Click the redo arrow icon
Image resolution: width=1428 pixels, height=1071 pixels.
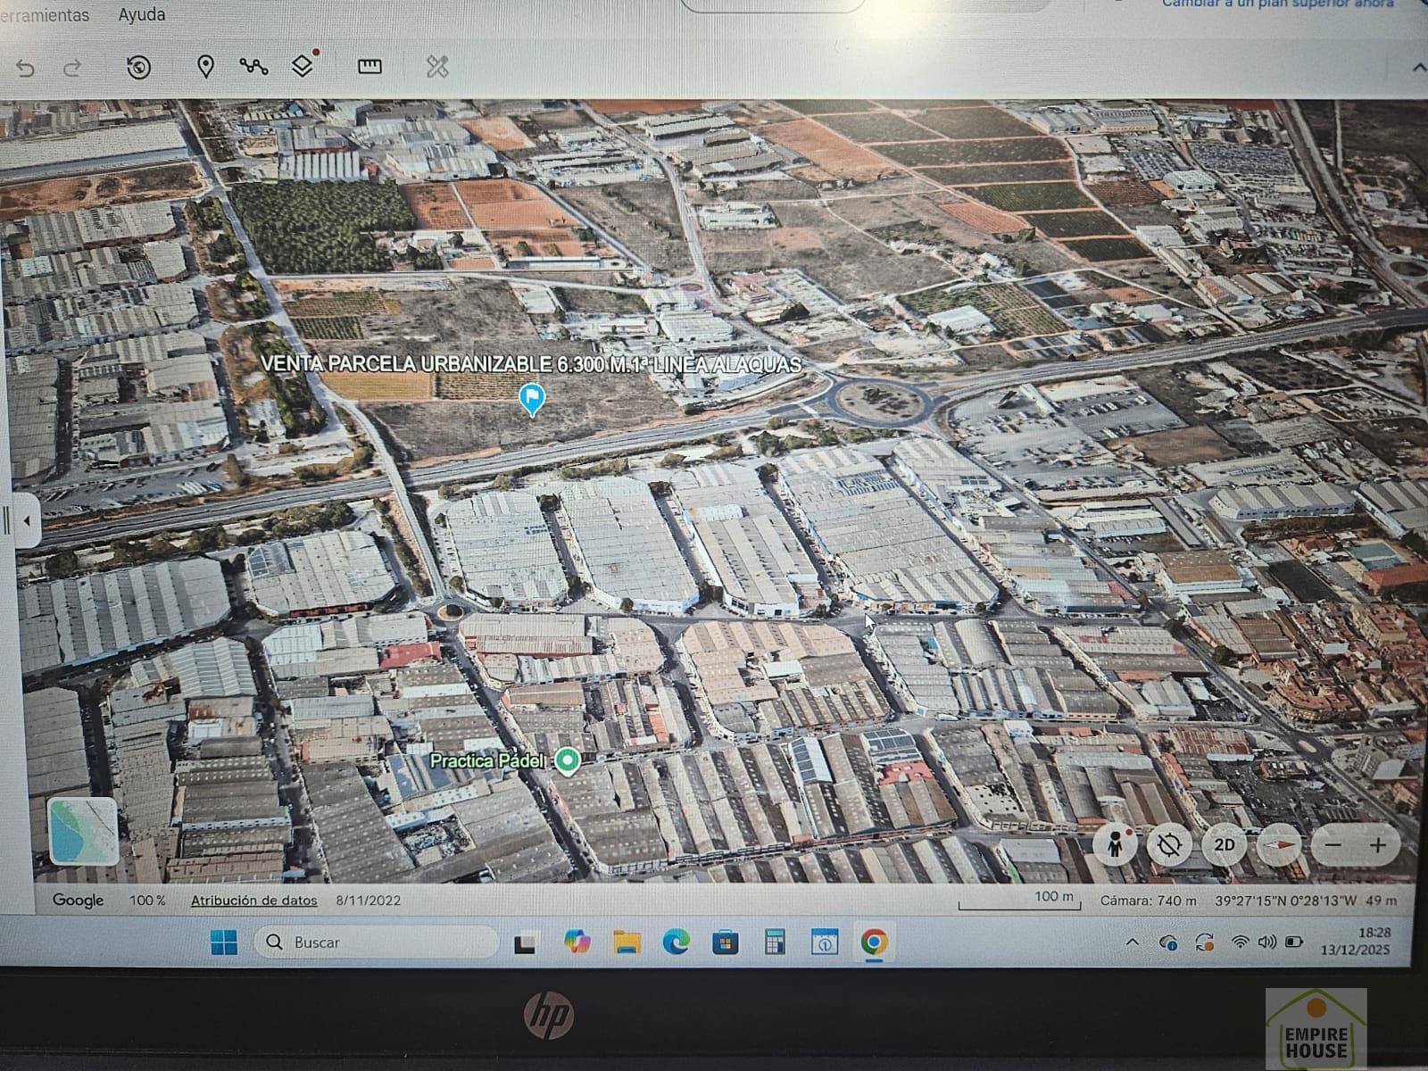[x=73, y=68]
